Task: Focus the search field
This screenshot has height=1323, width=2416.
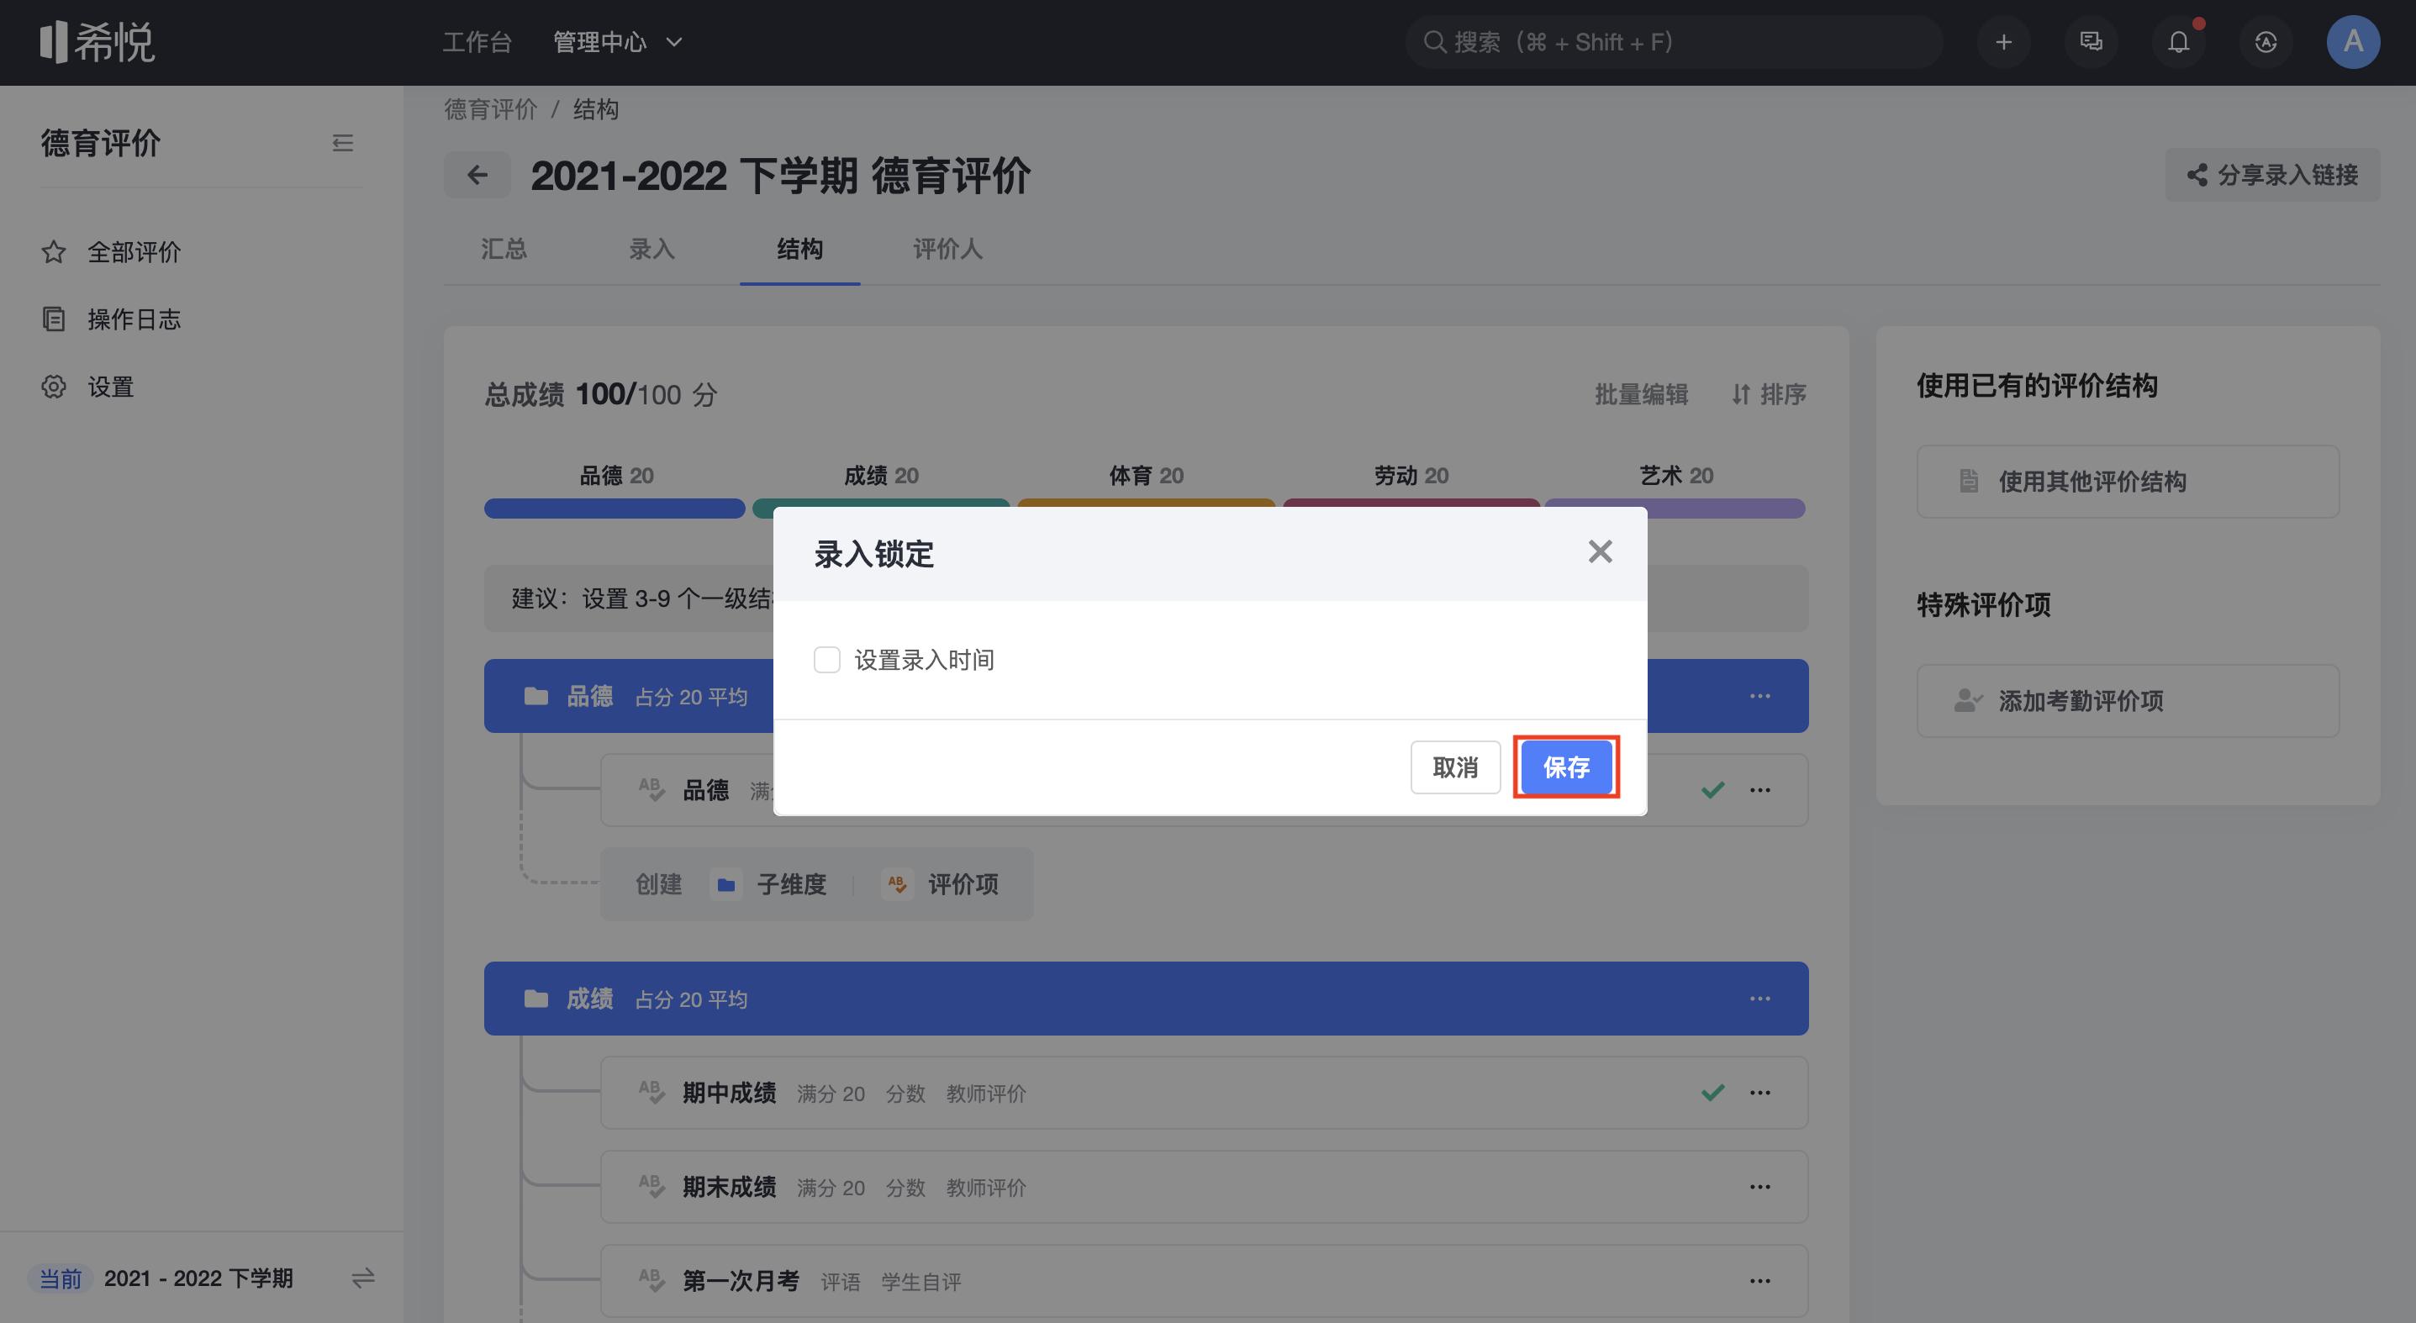Action: click(1672, 42)
